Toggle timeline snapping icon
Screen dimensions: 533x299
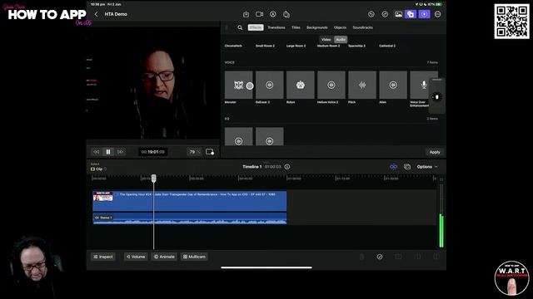tap(393, 167)
